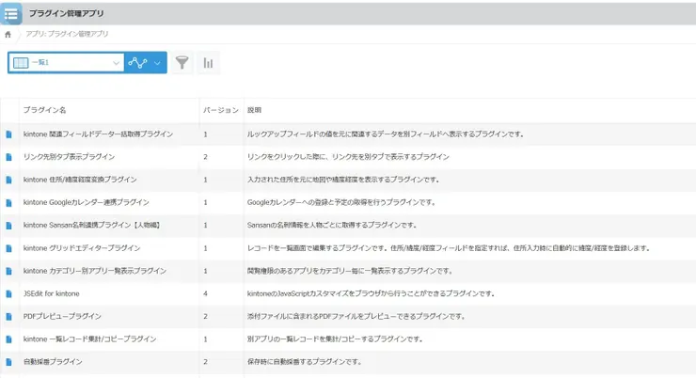Image resolution: width=696 pixels, height=378 pixels.
Task: Click the プラグイン名 column header
Action: pos(45,110)
